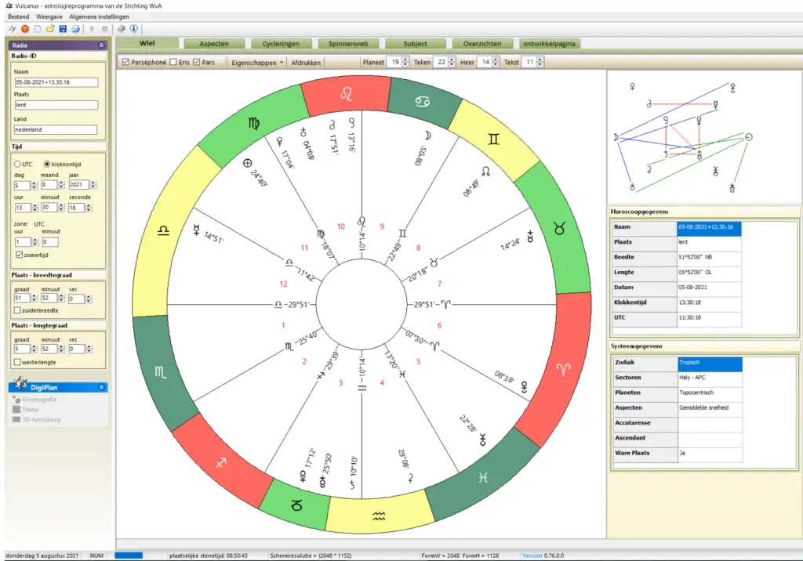
Task: Click the blue floppy disk save icon
Action: pos(62,29)
